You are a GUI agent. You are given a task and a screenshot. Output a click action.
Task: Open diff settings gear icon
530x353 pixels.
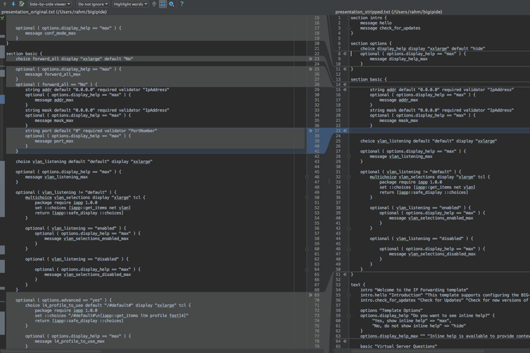coord(172,4)
